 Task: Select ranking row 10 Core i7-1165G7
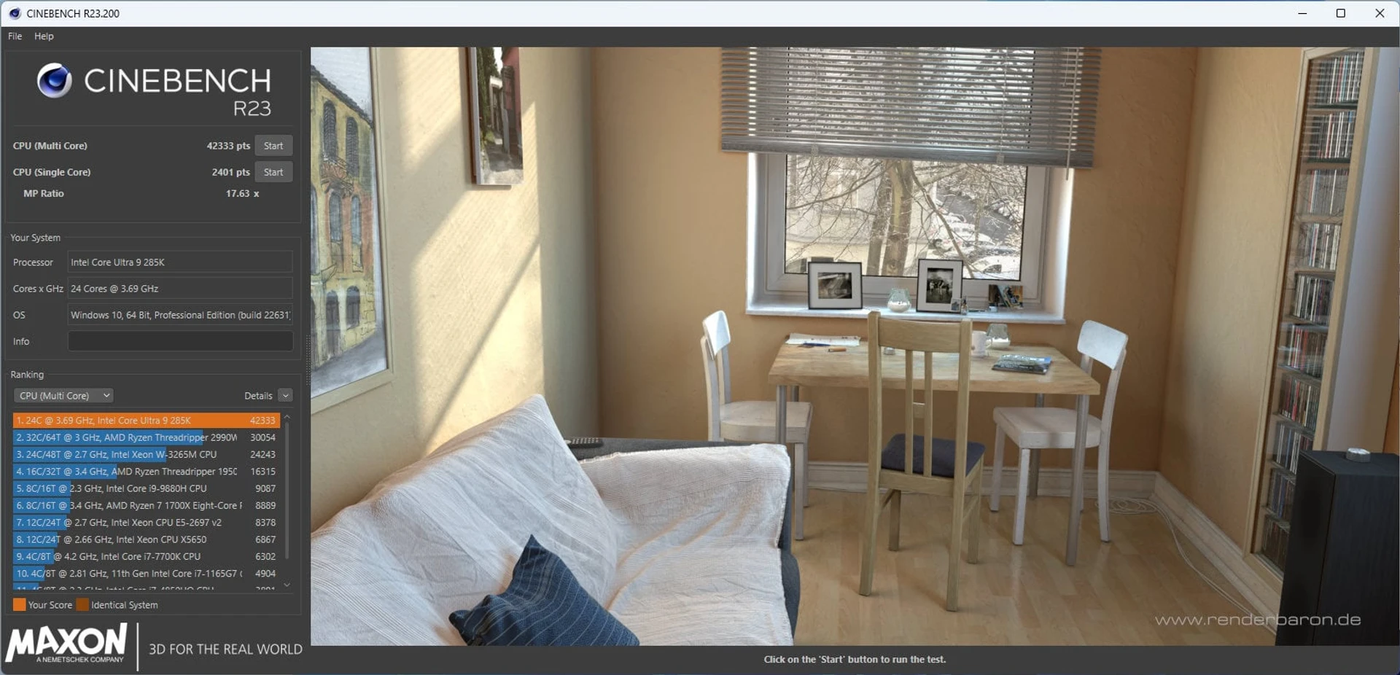(147, 574)
